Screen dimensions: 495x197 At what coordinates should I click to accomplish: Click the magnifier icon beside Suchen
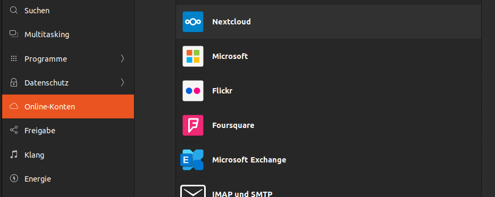click(x=14, y=11)
